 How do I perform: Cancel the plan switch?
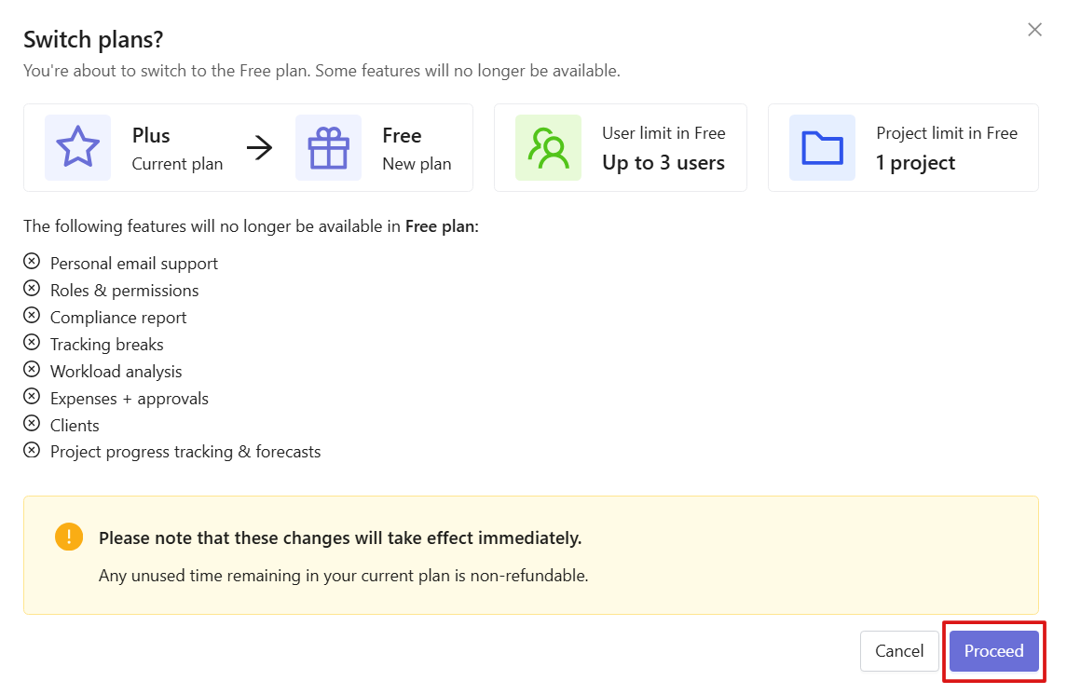click(x=899, y=651)
